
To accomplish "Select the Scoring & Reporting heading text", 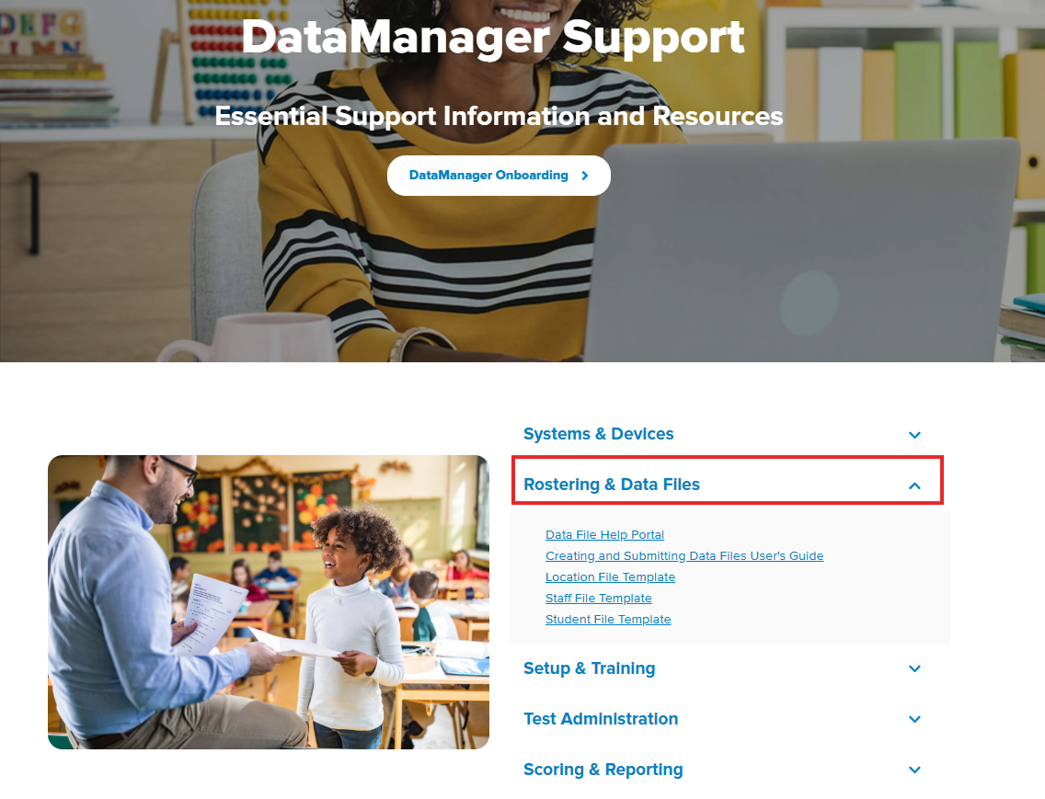I will pyautogui.click(x=603, y=770).
